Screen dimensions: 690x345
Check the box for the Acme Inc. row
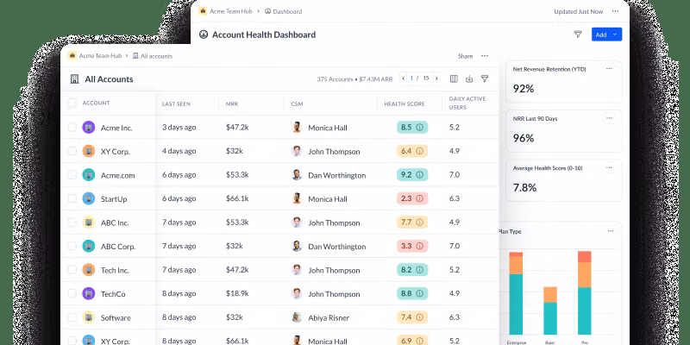pos(72,127)
